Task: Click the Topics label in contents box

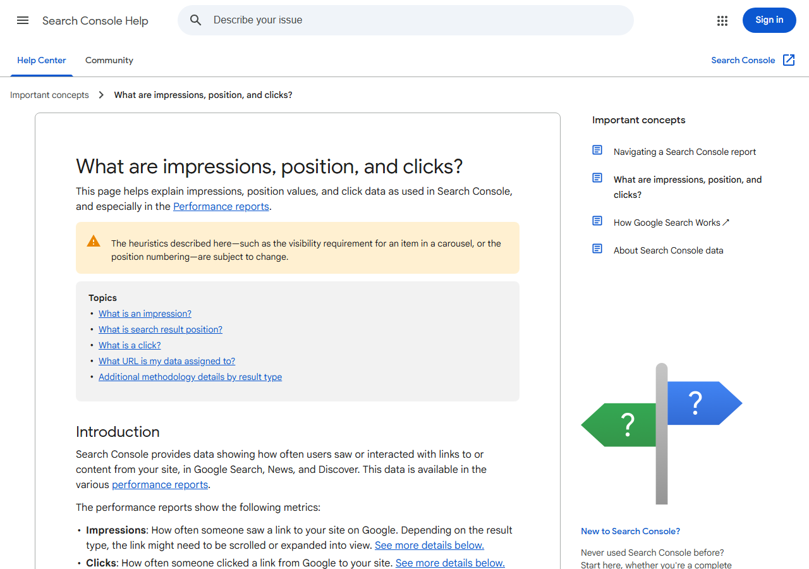Action: pyautogui.click(x=102, y=298)
